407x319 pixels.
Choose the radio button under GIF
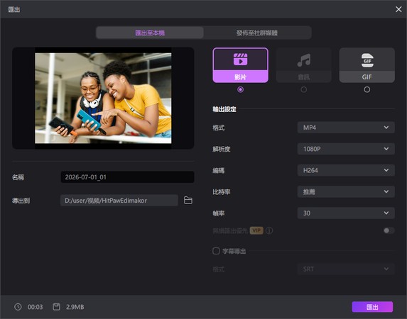(x=367, y=89)
